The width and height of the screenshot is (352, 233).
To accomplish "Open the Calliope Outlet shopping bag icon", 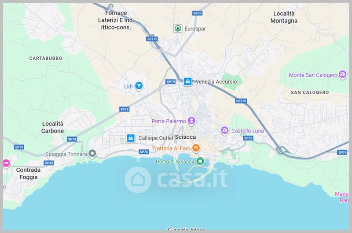I will [x=130, y=138].
